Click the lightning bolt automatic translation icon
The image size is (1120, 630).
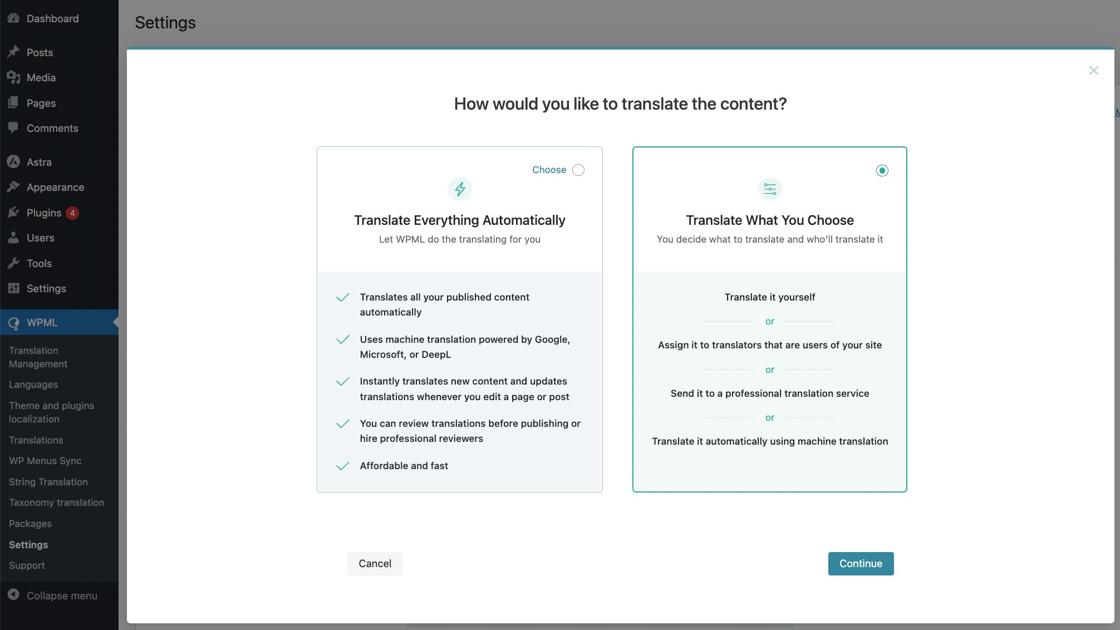click(x=459, y=189)
